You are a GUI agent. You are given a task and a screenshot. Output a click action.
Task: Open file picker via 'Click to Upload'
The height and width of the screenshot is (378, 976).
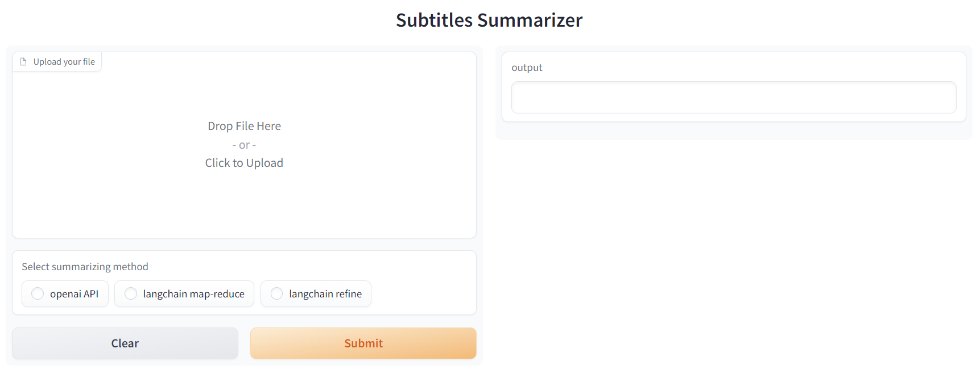point(244,163)
